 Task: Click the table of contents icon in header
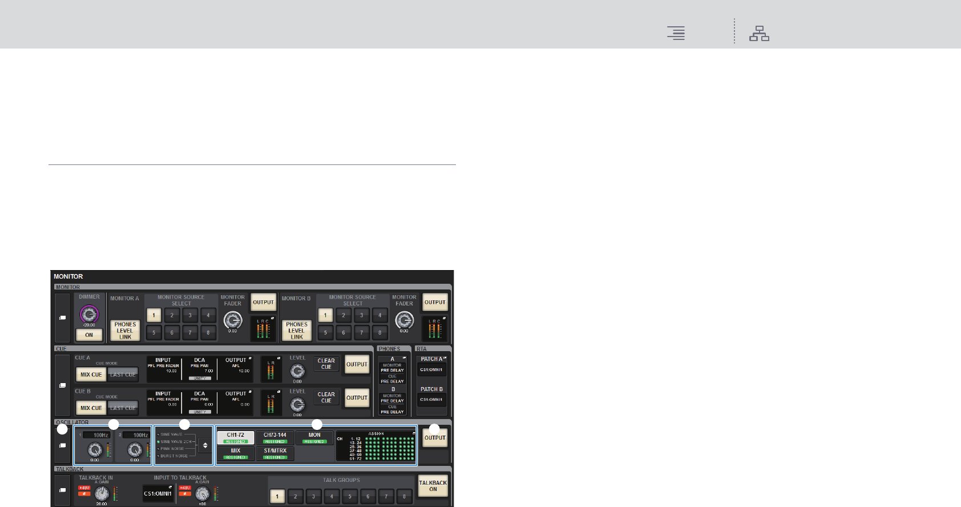click(676, 33)
